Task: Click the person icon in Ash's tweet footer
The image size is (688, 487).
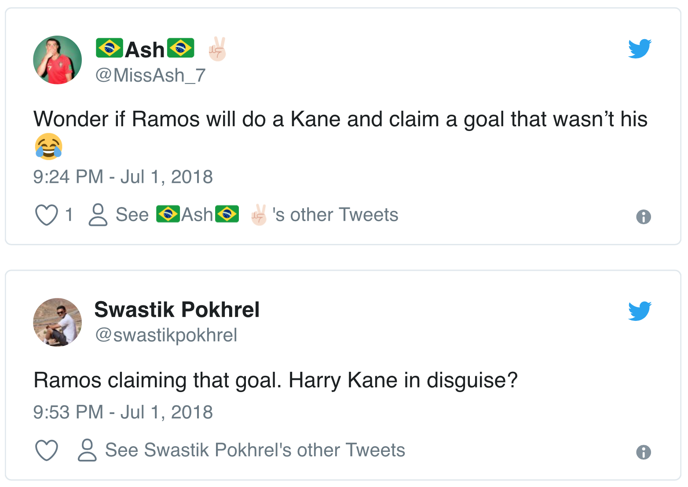Action: click(98, 215)
